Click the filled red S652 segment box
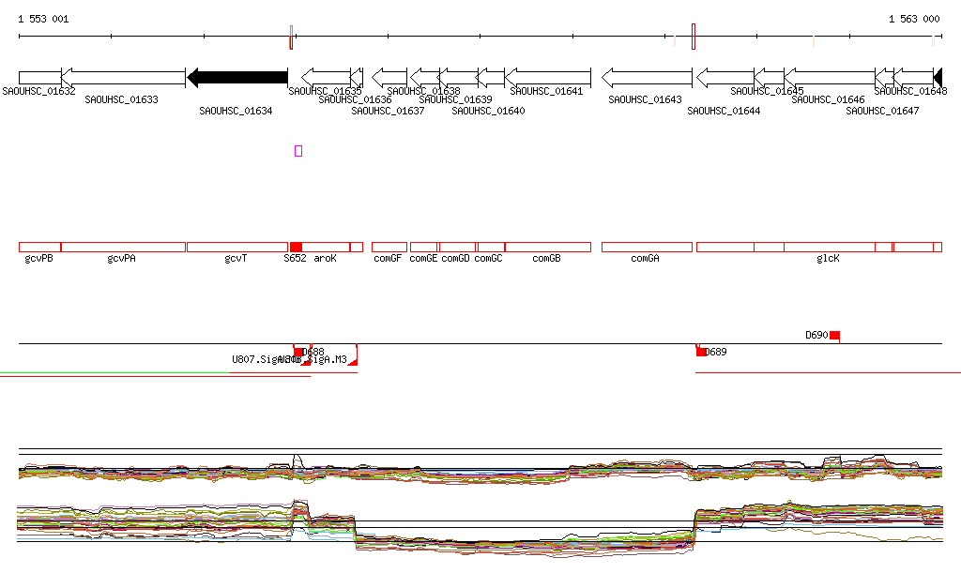961x573 pixels. pos(296,248)
